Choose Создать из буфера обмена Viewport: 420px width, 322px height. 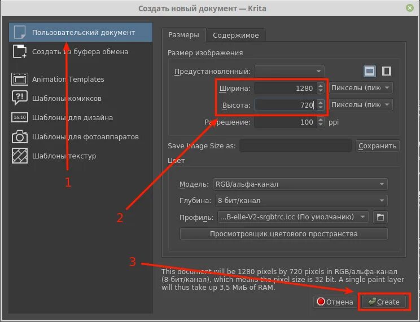tap(81, 52)
